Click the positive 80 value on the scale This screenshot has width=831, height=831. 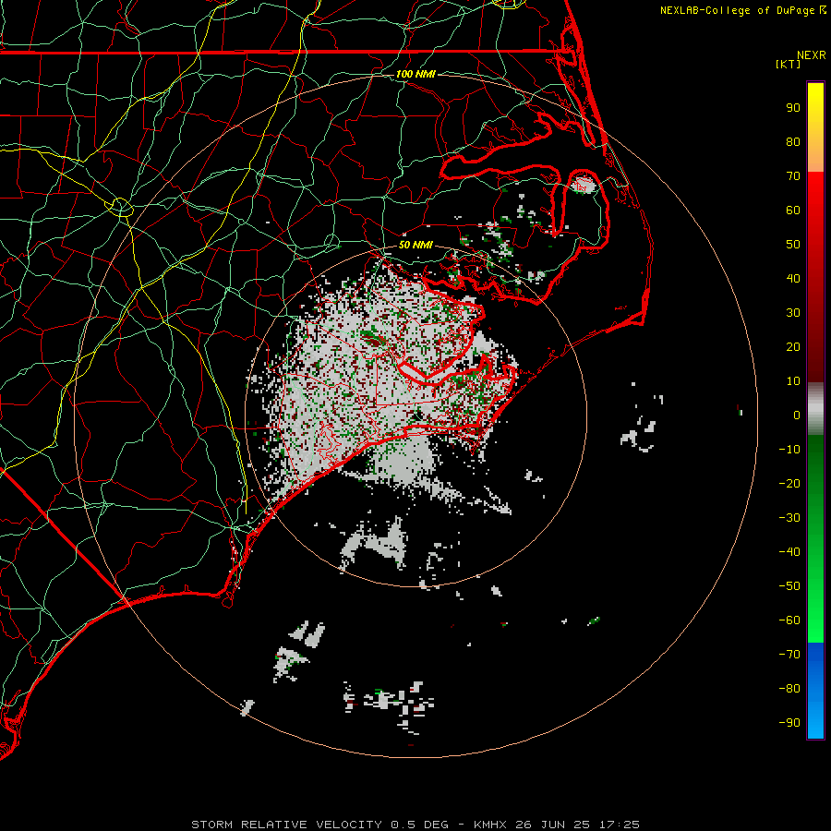[793, 141]
